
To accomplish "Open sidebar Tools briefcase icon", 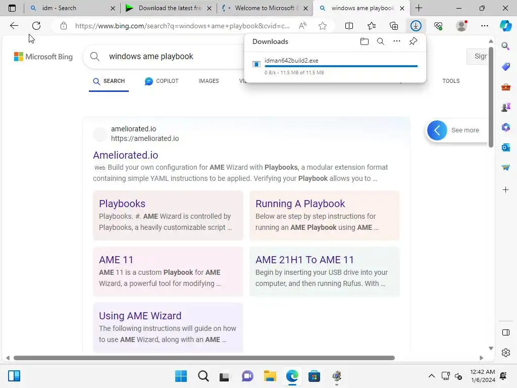I will tap(505, 87).
